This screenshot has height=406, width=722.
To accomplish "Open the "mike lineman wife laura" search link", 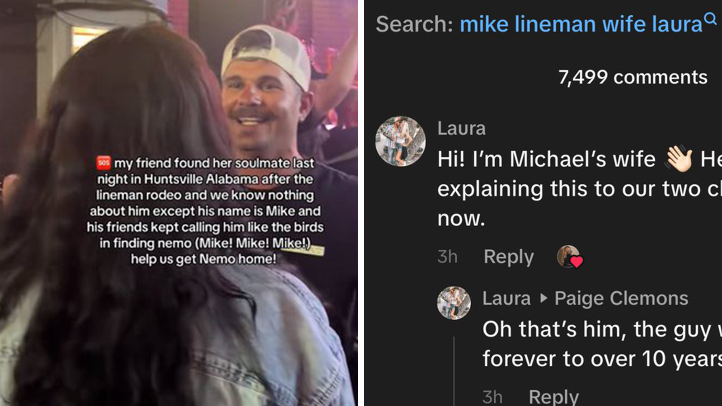I will [x=581, y=24].
